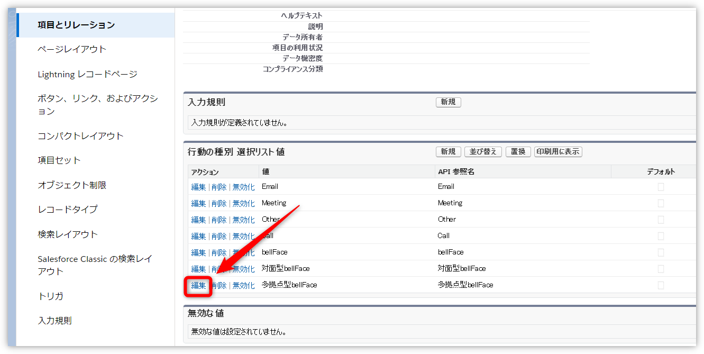Click 編集 link for 多拠点型bellFace row

[198, 285]
